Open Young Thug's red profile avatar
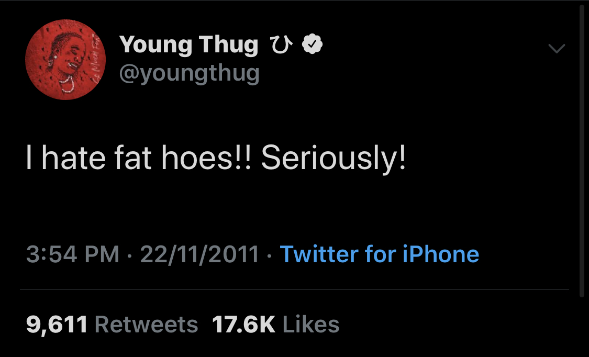 coord(65,60)
